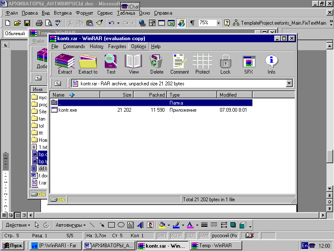Open font color dropdown arrow
The height and width of the screenshot is (251, 334).
pyautogui.click(x=197, y=225)
